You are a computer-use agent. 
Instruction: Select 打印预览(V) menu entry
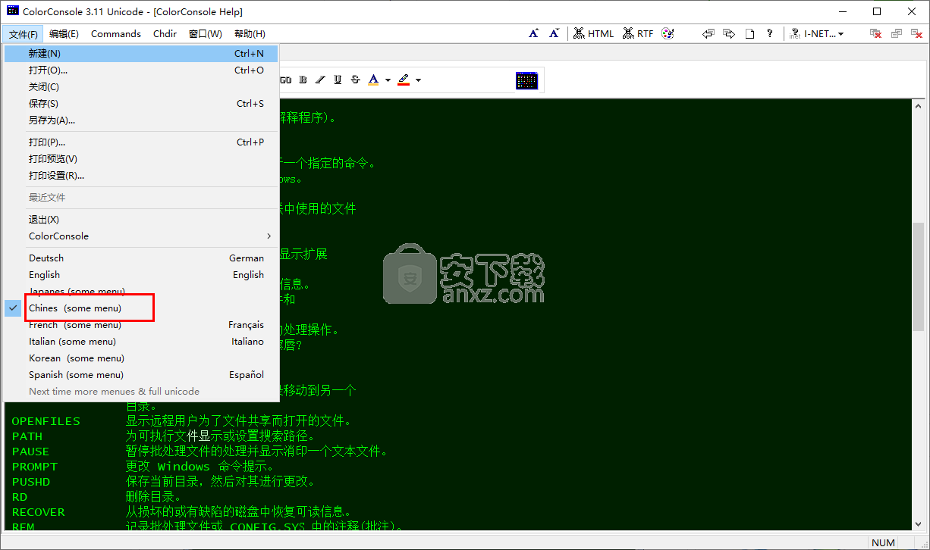tap(142, 159)
